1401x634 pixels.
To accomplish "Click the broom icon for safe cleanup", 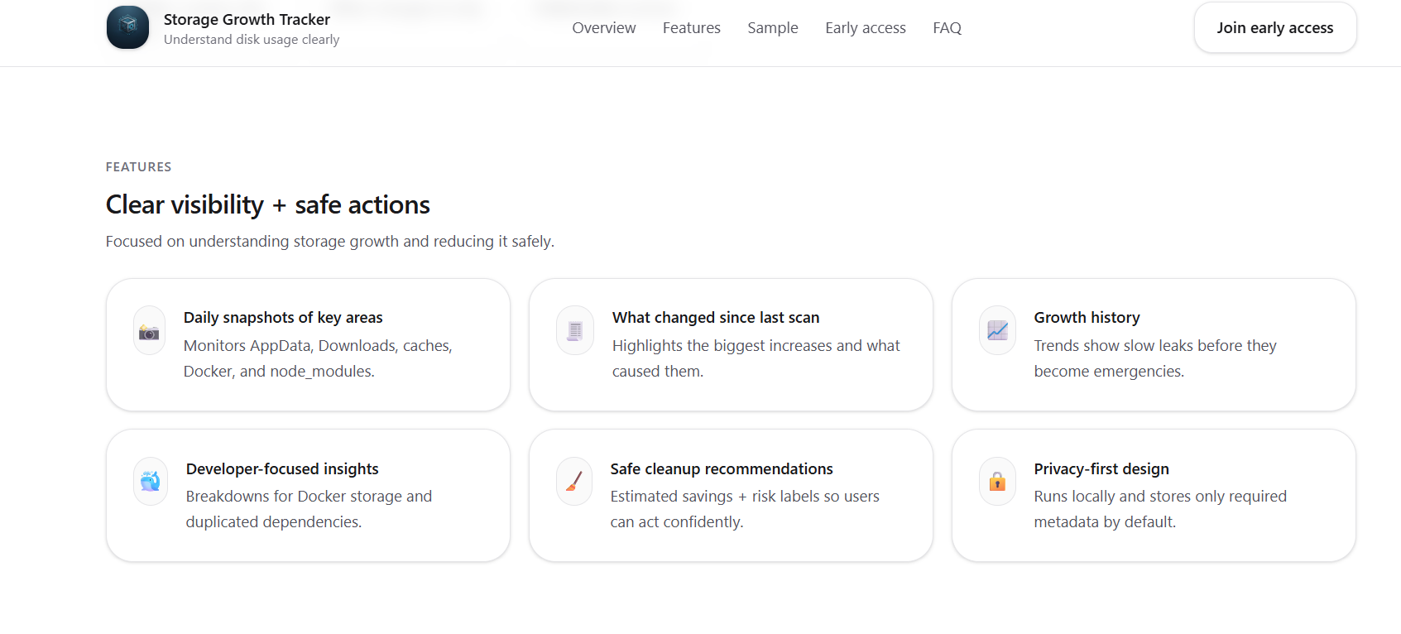I will click(x=574, y=481).
